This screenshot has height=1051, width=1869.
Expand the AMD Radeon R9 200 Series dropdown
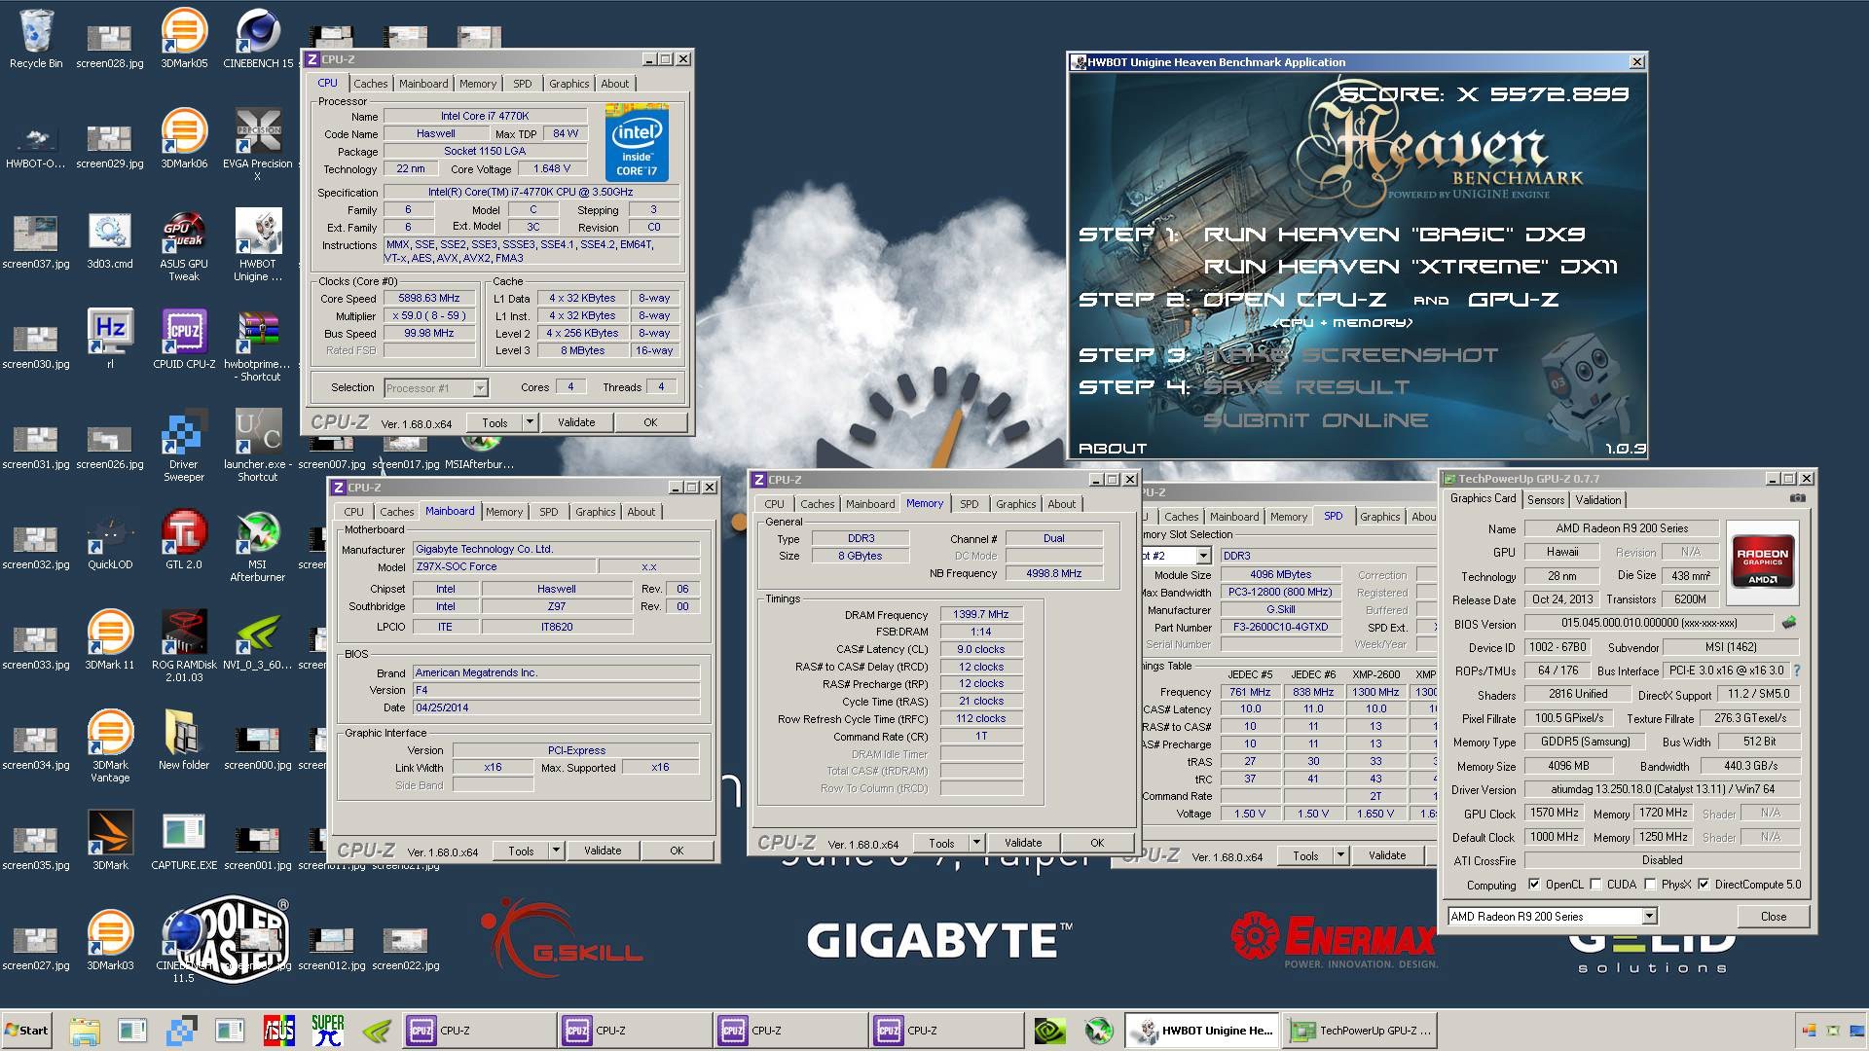[1649, 917]
